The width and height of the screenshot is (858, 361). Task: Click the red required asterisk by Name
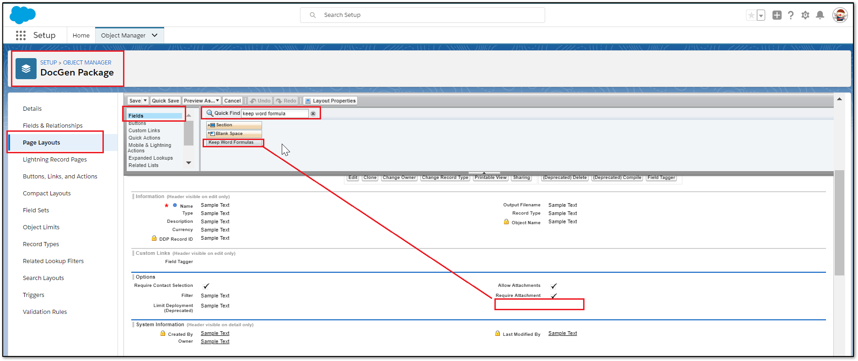coord(166,206)
